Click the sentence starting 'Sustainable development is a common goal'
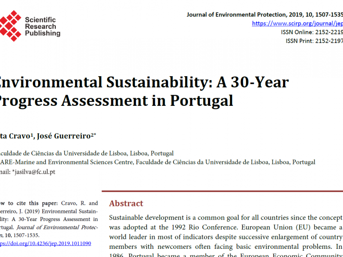The width and height of the screenshot is (343, 257). click(226, 218)
